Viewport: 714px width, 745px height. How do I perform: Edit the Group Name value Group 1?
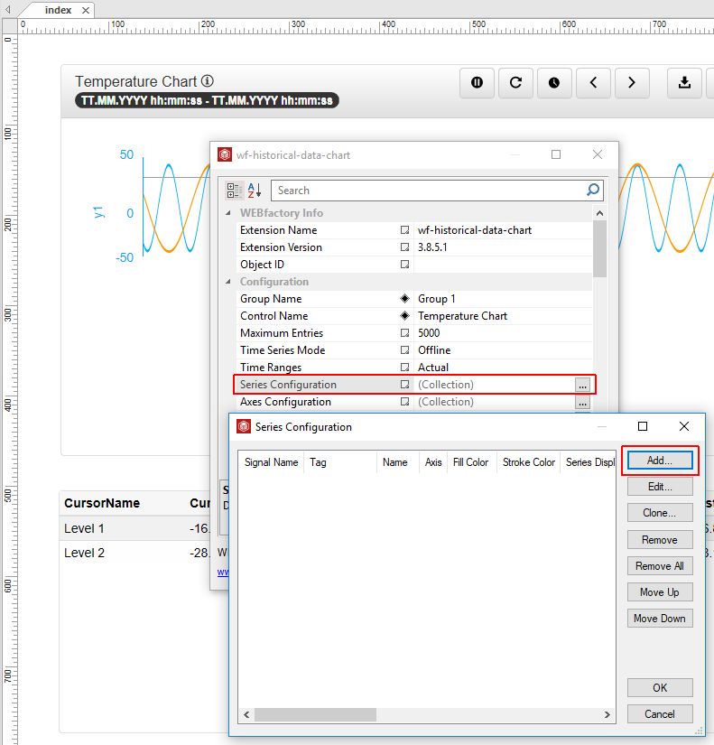pyautogui.click(x=504, y=298)
